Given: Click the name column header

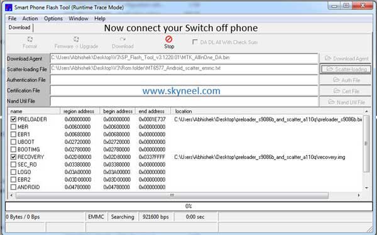Looking at the screenshot, I should pyautogui.click(x=34, y=111).
